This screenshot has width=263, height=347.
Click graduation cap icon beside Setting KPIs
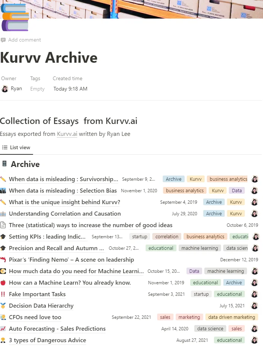(3, 236)
